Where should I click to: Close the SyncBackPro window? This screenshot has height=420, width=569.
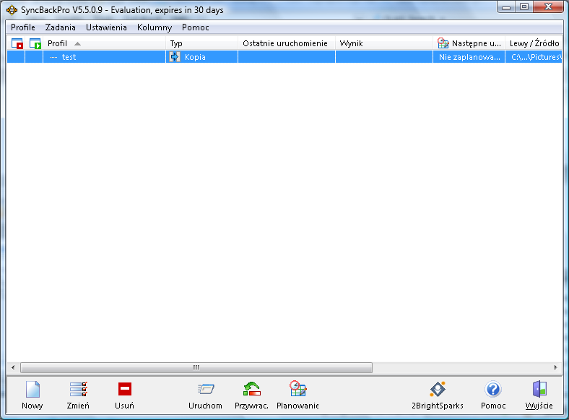coord(548,7)
